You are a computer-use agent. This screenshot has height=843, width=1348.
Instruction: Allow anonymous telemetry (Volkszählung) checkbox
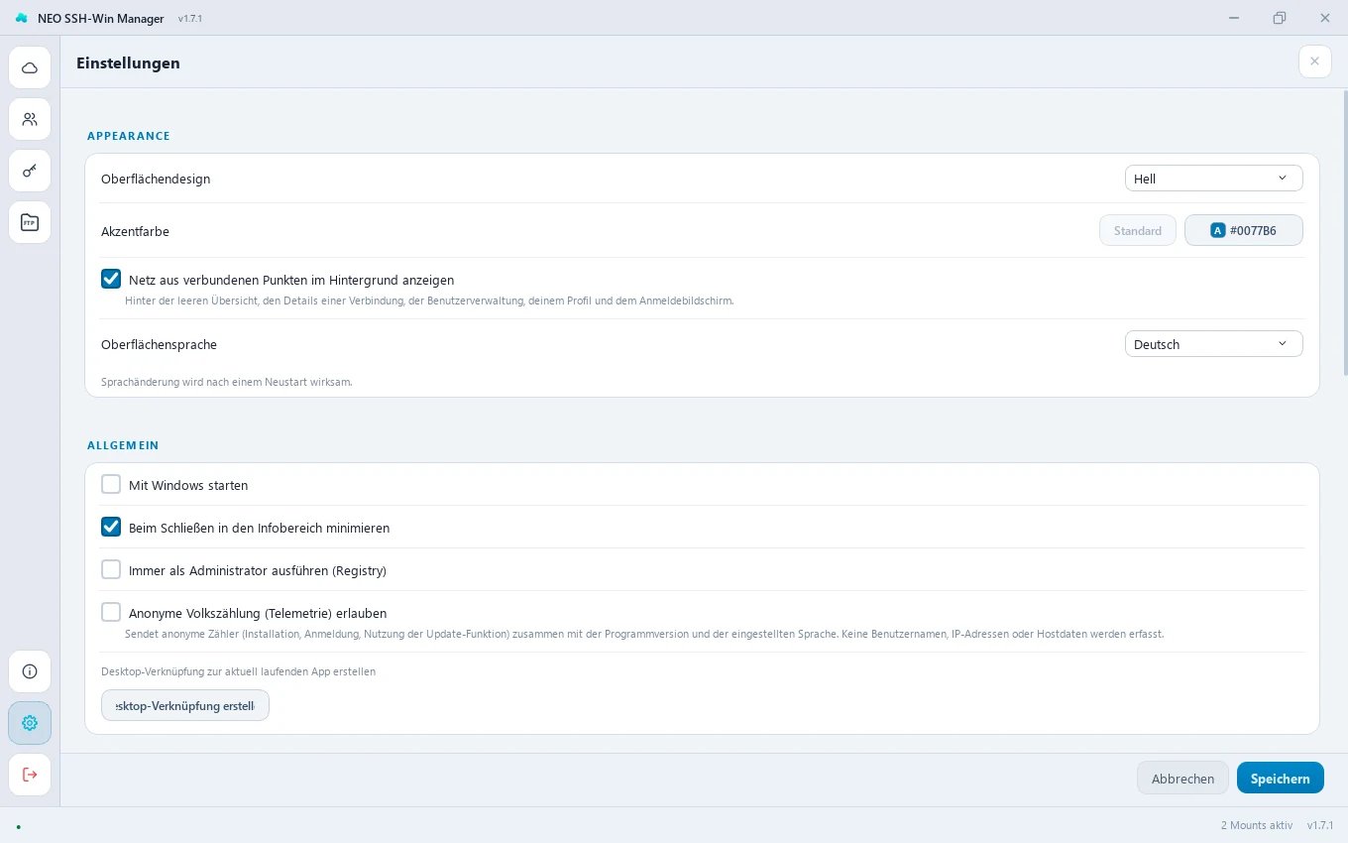111,613
